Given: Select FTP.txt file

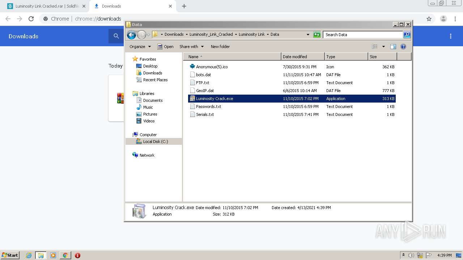Looking at the screenshot, I should tap(292, 83).
